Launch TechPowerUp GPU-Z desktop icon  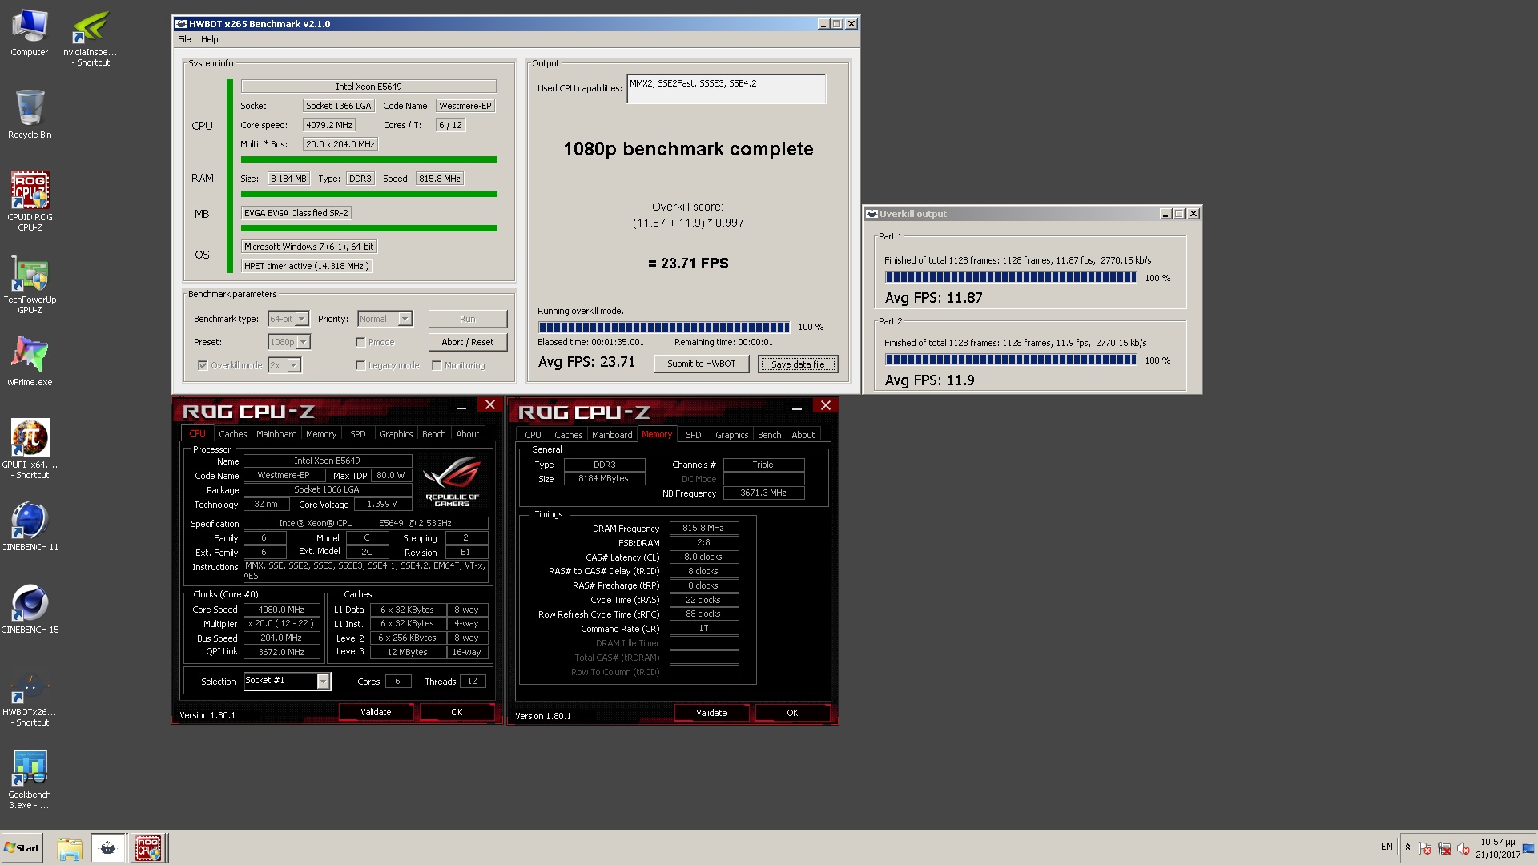(30, 284)
